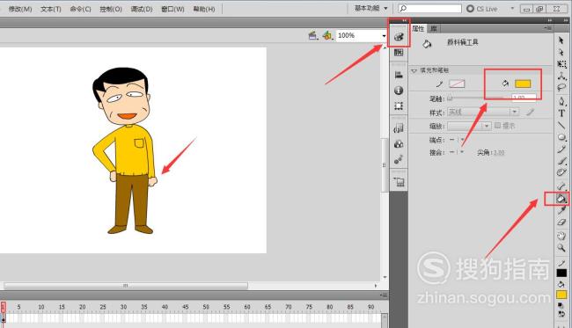Open the Align panel icon in dock

tap(399, 75)
